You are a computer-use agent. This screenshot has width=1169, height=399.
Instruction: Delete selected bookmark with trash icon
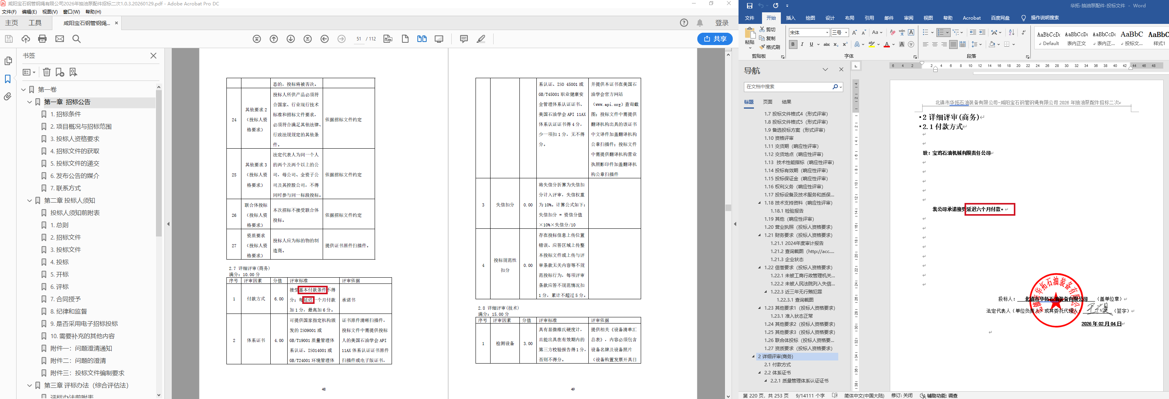click(47, 72)
